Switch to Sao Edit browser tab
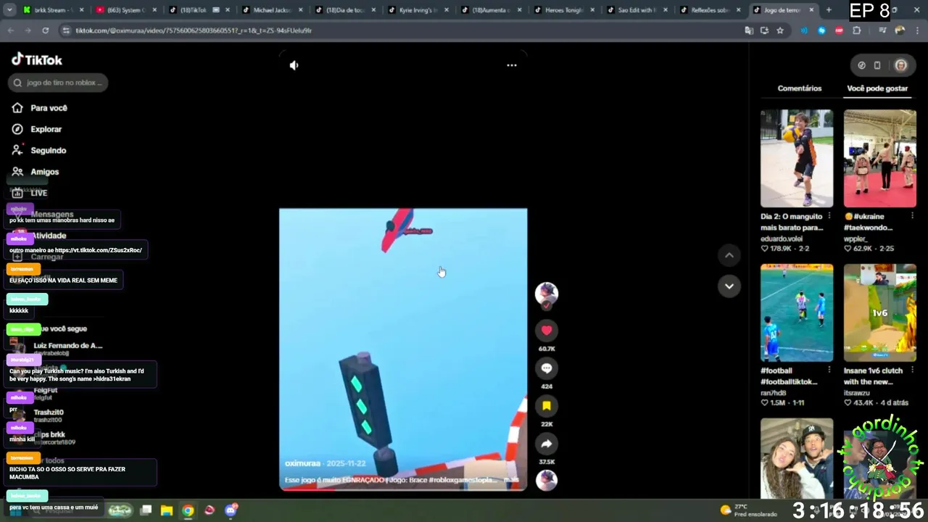 637,10
